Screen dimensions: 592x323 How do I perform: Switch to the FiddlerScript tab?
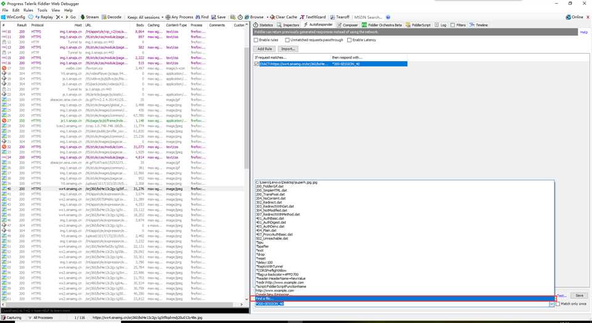pyautogui.click(x=418, y=25)
